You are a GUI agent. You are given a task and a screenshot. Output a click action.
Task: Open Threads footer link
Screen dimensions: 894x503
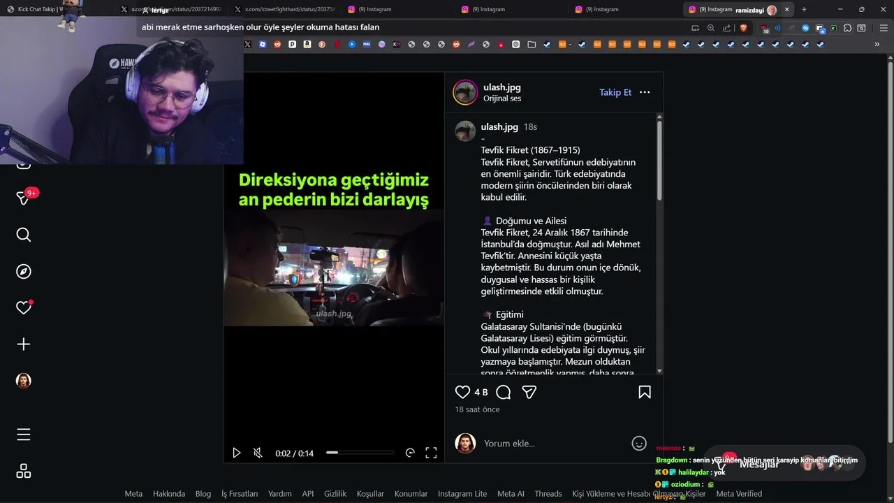548,494
